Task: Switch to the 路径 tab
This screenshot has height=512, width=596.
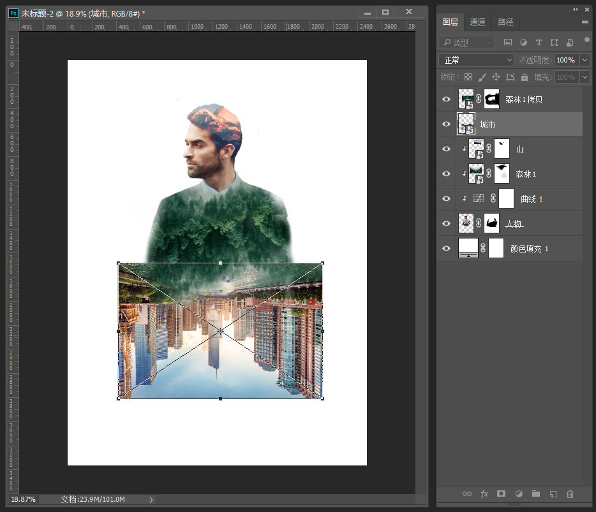Action: tap(505, 22)
